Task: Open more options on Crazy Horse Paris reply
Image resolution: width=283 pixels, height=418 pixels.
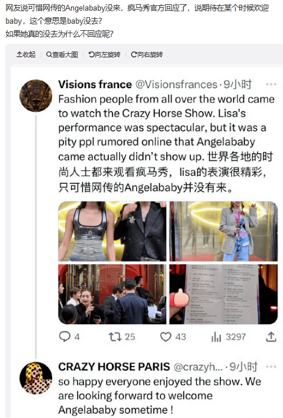Action: (271, 367)
